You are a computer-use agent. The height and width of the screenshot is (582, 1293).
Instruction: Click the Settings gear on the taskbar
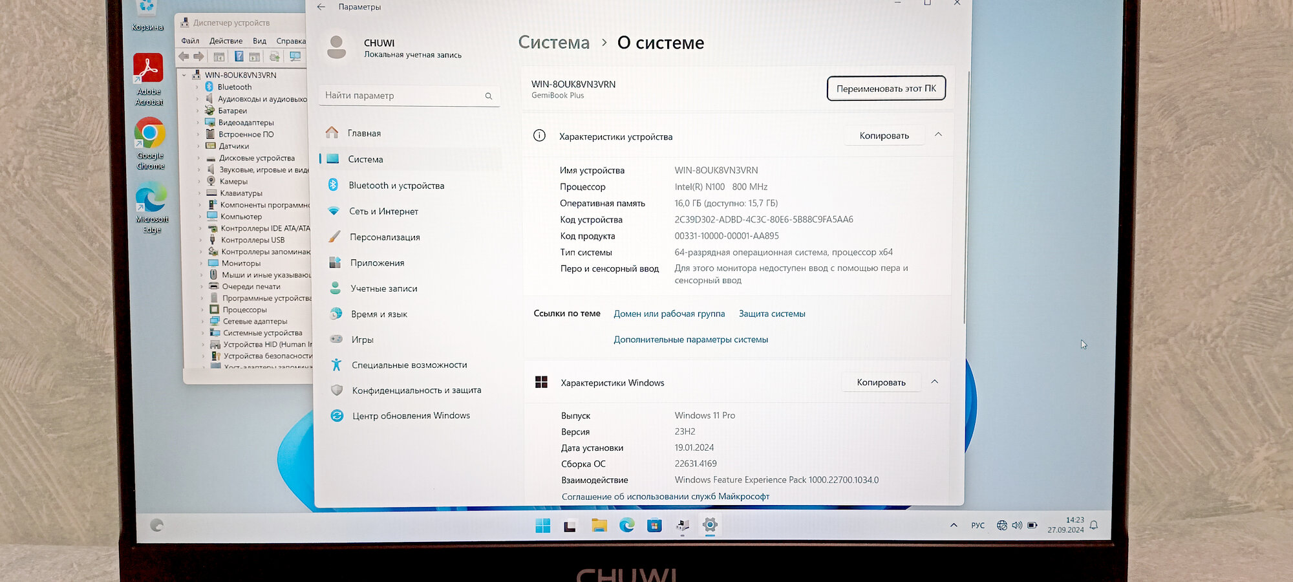point(710,525)
